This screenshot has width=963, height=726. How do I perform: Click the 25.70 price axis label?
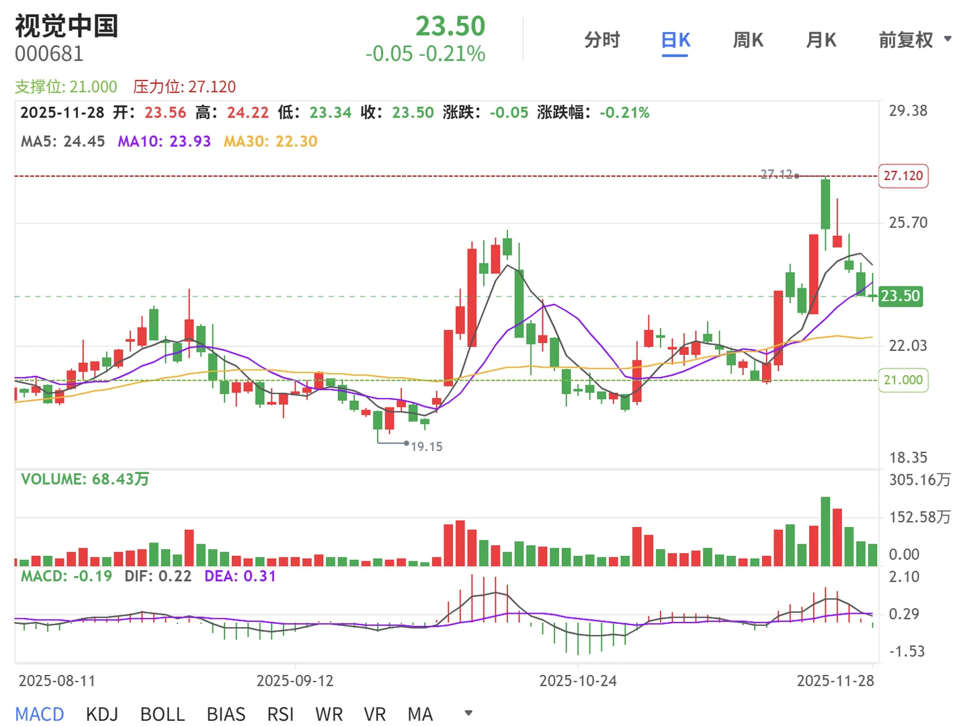[x=908, y=223]
